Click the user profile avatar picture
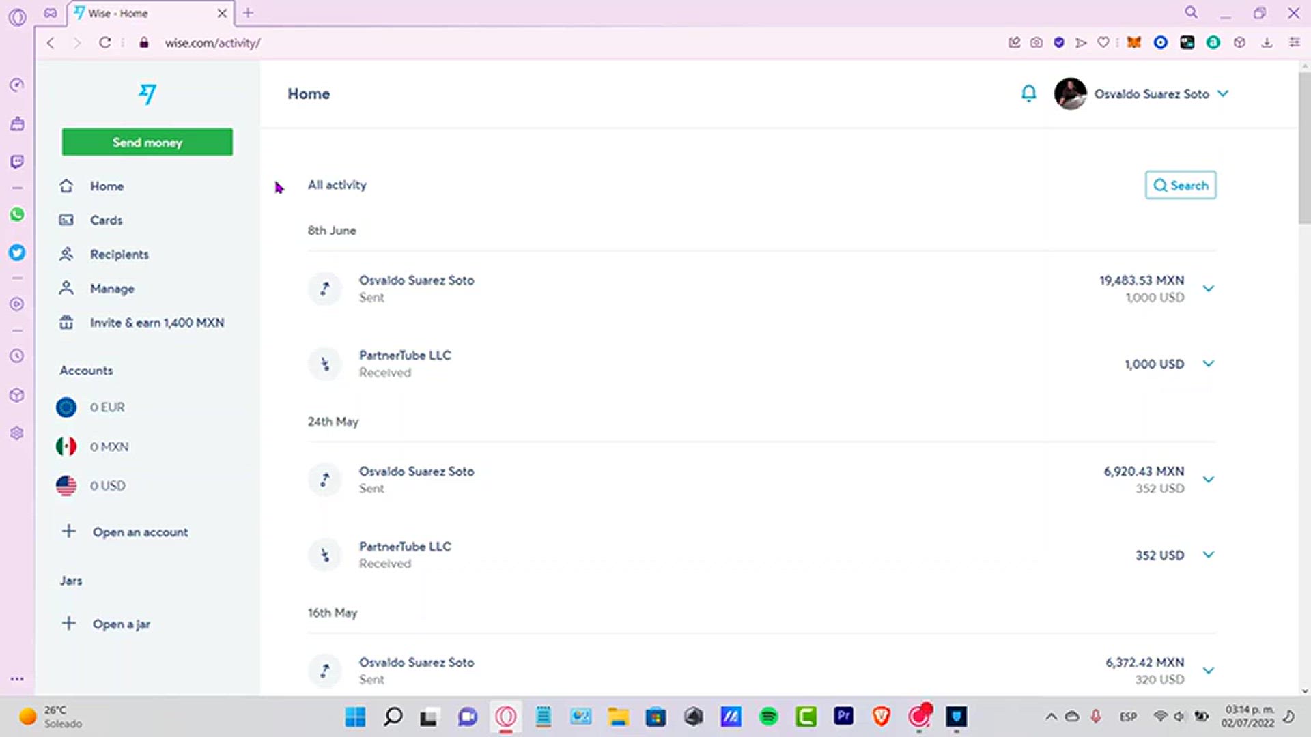This screenshot has height=737, width=1311. click(1070, 93)
